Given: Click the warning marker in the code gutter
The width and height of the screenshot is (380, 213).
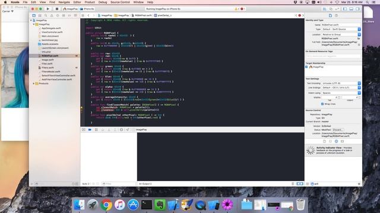Looking at the screenshot, I should [x=82, y=108].
